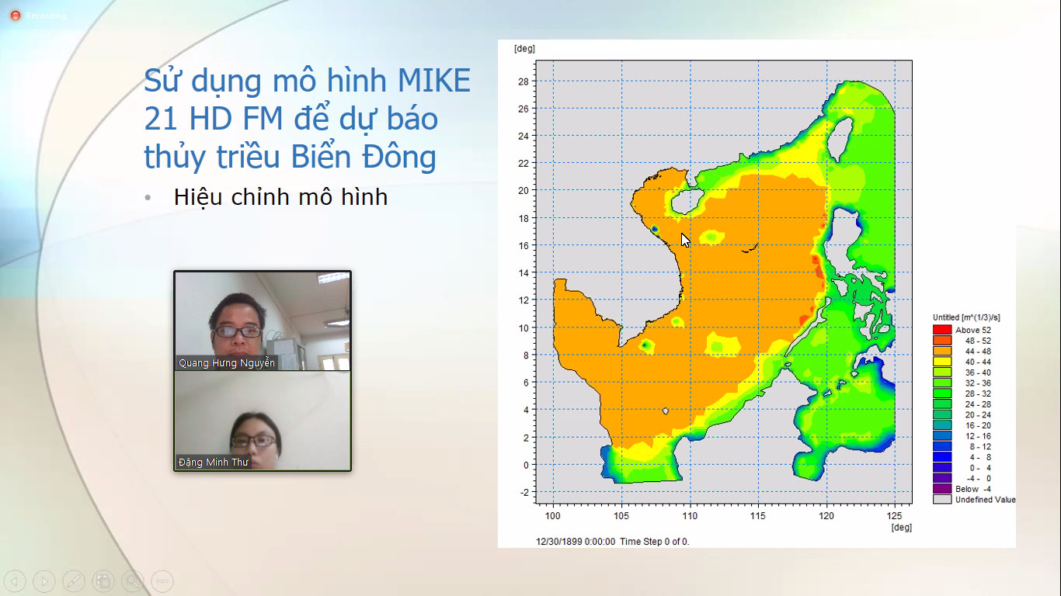Click the Đặng Minh Thư name label
The image size is (1061, 596).
coord(214,463)
